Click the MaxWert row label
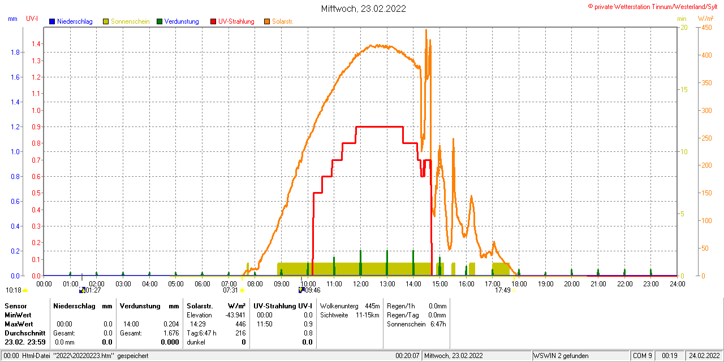724x362 pixels. [19, 324]
